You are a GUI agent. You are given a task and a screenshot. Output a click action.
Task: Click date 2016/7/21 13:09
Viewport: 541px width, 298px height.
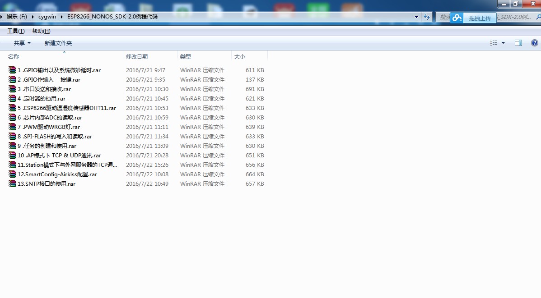147,146
